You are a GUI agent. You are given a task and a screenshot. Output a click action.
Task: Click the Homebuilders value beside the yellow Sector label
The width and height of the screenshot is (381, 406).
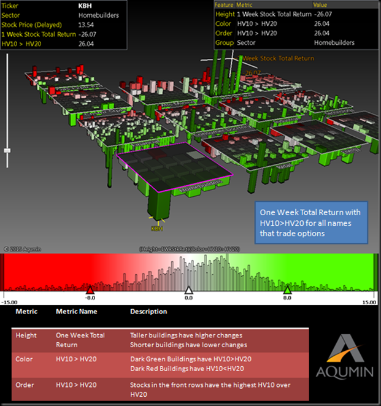click(x=99, y=15)
